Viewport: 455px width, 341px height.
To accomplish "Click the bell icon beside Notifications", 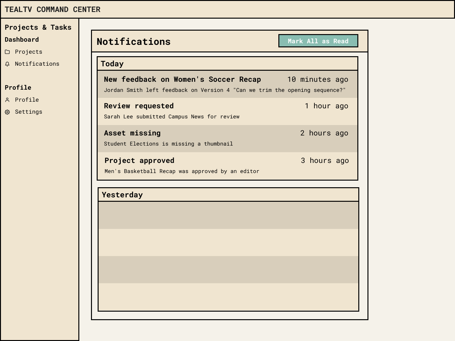I will click(7, 64).
